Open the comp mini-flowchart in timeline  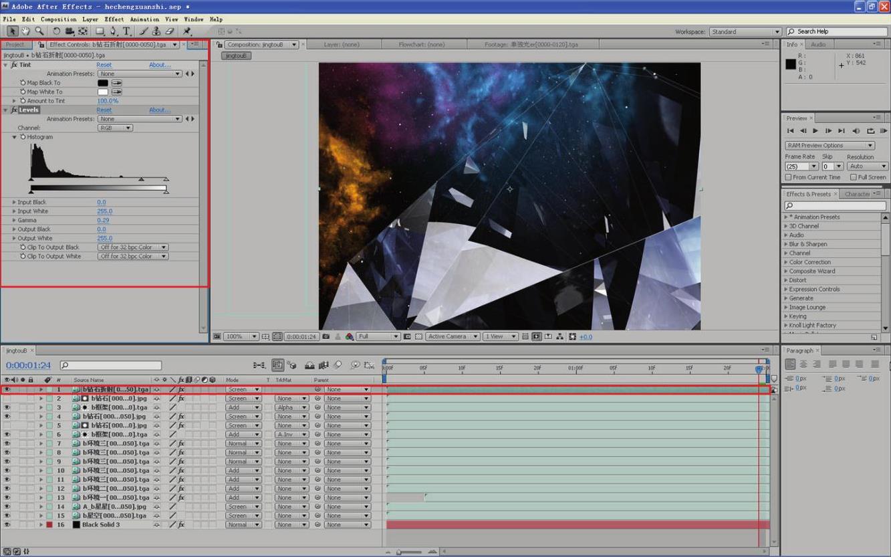point(259,365)
